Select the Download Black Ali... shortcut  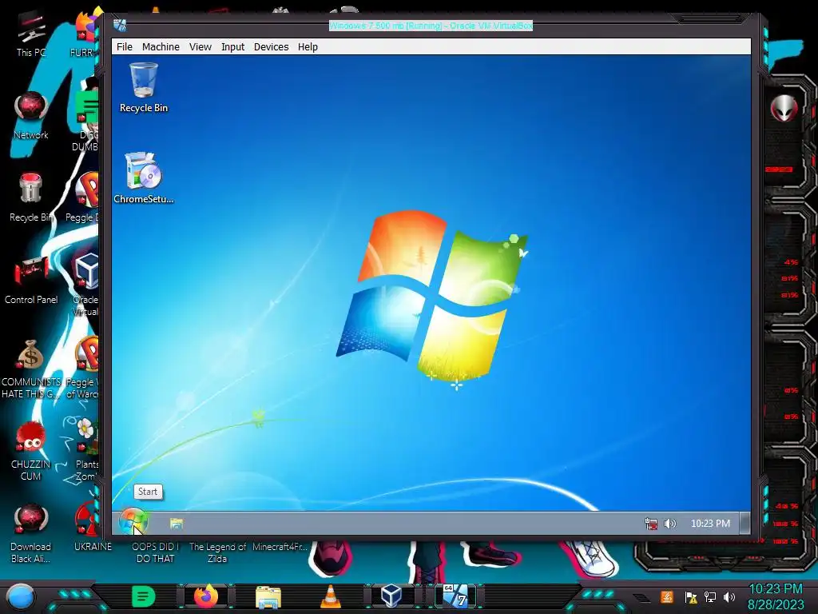[x=31, y=533]
